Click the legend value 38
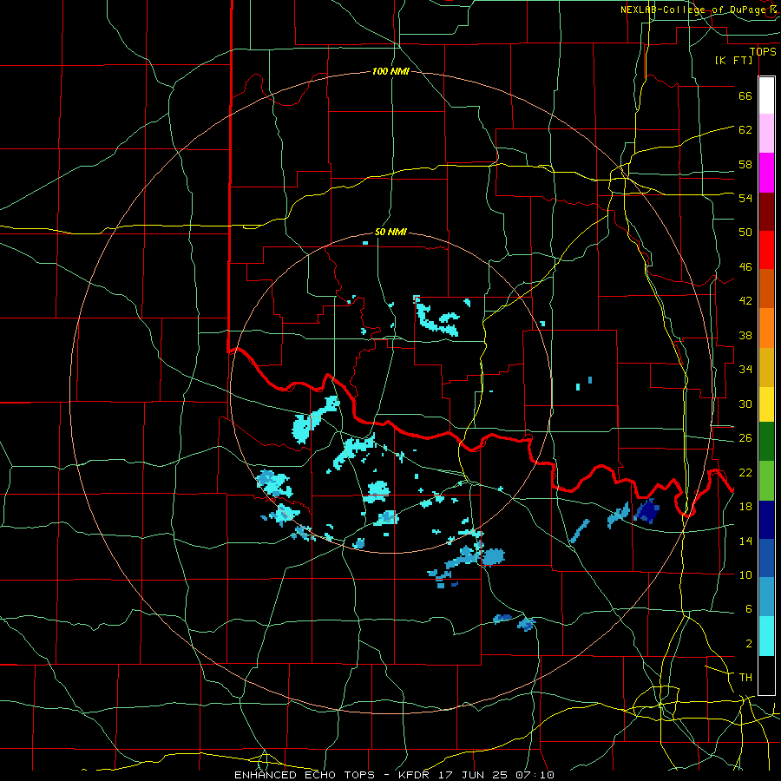The height and width of the screenshot is (781, 781). coord(745,335)
